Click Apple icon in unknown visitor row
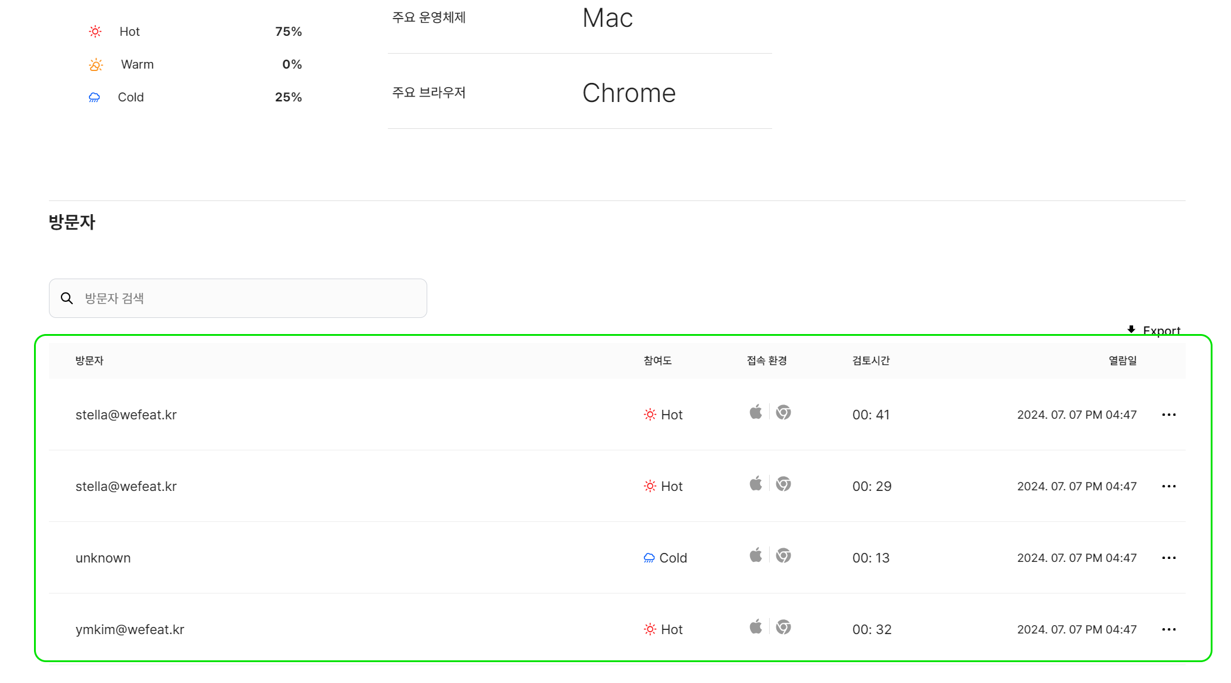Image resolution: width=1231 pixels, height=683 pixels. [755, 555]
